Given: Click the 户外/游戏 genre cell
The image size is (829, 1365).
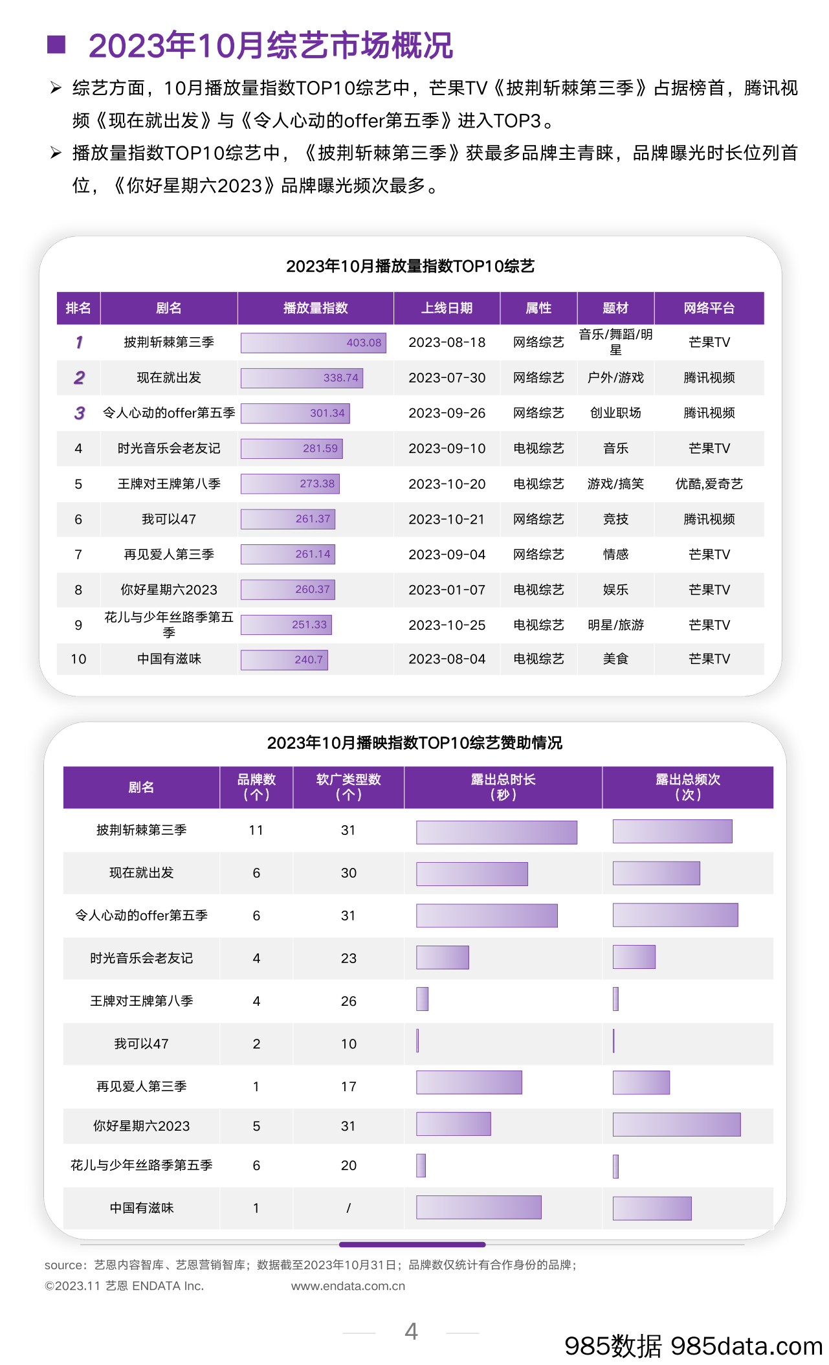Looking at the screenshot, I should click(x=615, y=378).
